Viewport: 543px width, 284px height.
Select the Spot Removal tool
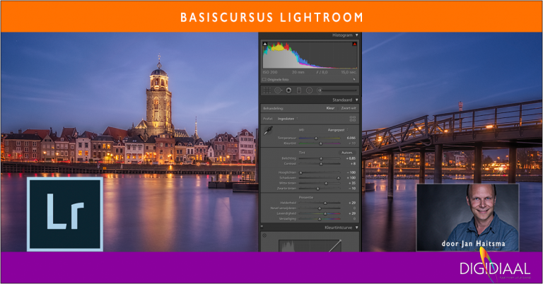(x=278, y=90)
